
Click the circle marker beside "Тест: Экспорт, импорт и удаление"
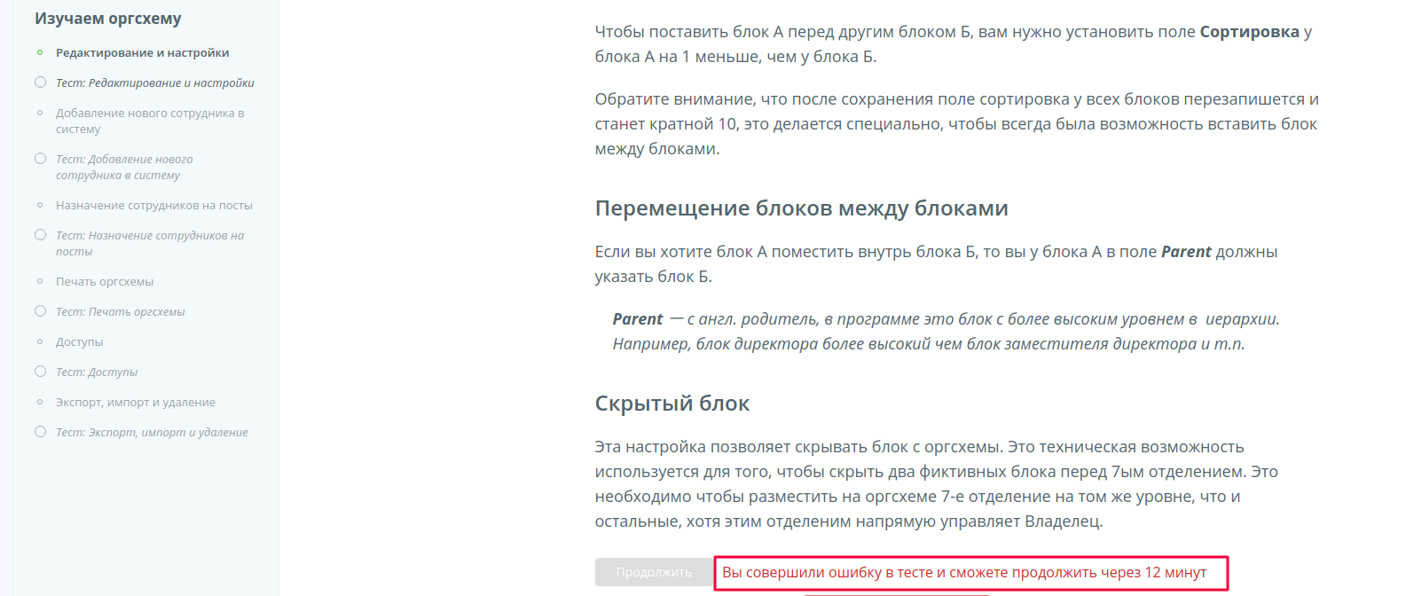[x=40, y=432]
